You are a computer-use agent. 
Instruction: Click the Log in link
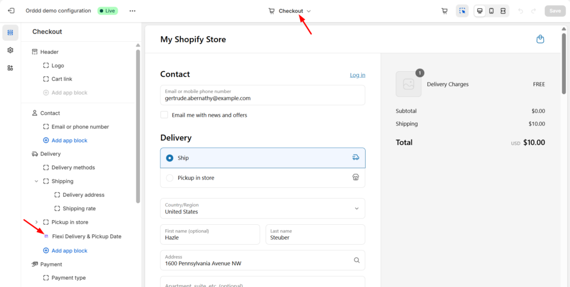point(357,75)
